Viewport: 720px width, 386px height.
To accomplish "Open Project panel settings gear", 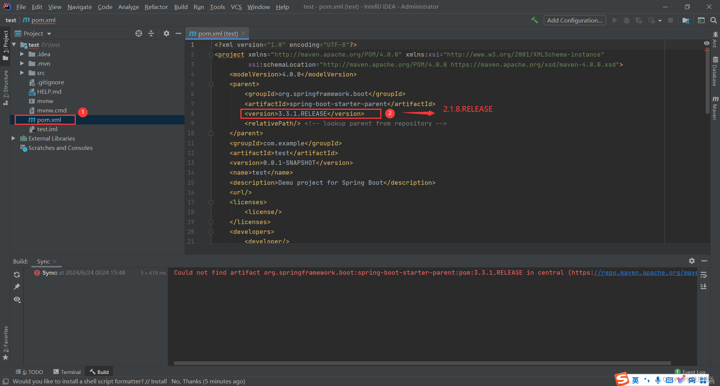I will coord(166,33).
